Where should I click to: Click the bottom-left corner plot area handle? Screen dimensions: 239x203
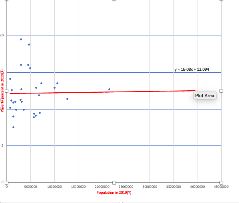(6, 183)
